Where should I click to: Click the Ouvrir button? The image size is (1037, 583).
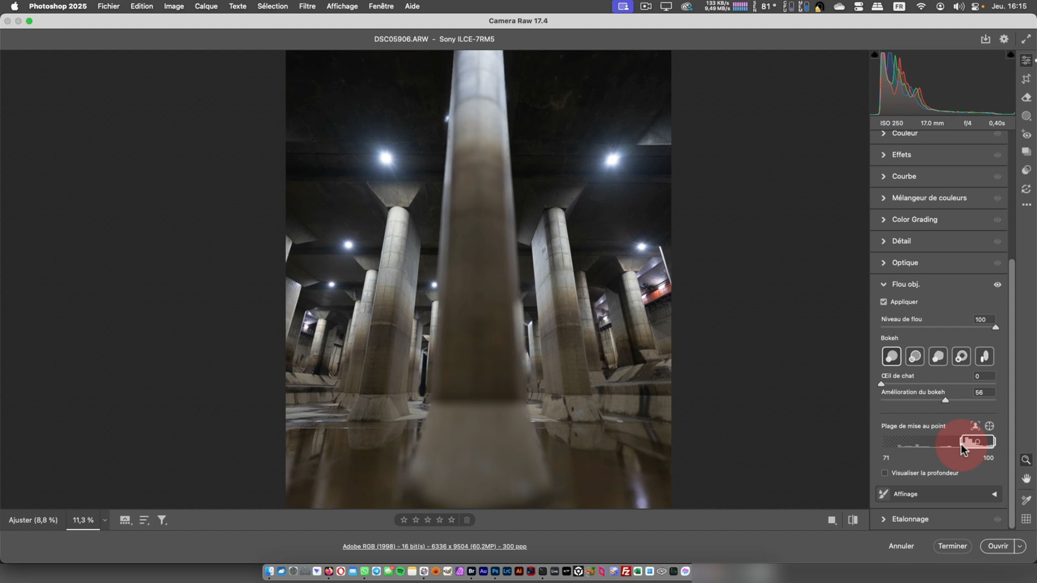[x=998, y=546]
